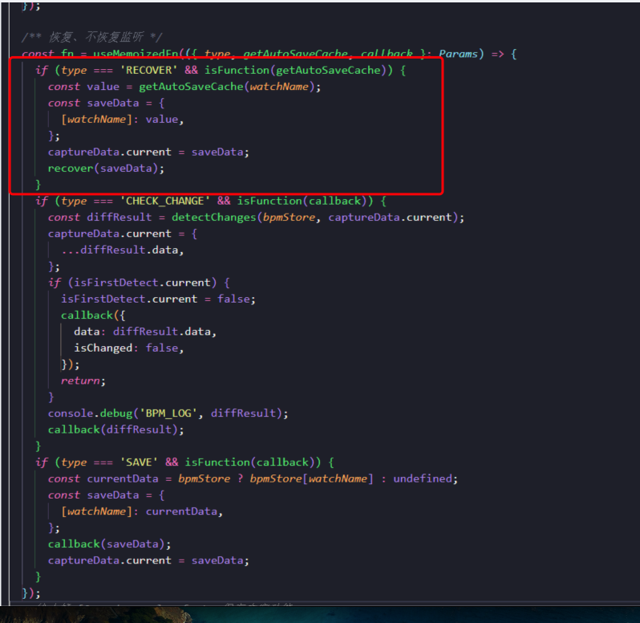Click the 'return;' statement

[83, 381]
